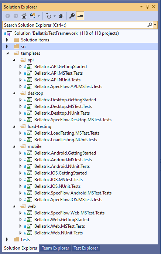Switch views with the solution/folder icon

click(32, 16)
